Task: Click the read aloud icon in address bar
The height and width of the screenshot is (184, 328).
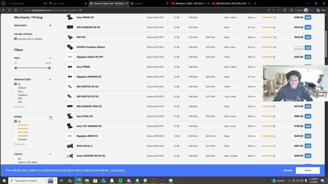Action: tap(274, 10)
